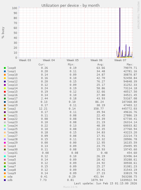Viewport: 141px width, 190px height.
Task: Select the loop26 legend label
Action: [x=12, y=133]
